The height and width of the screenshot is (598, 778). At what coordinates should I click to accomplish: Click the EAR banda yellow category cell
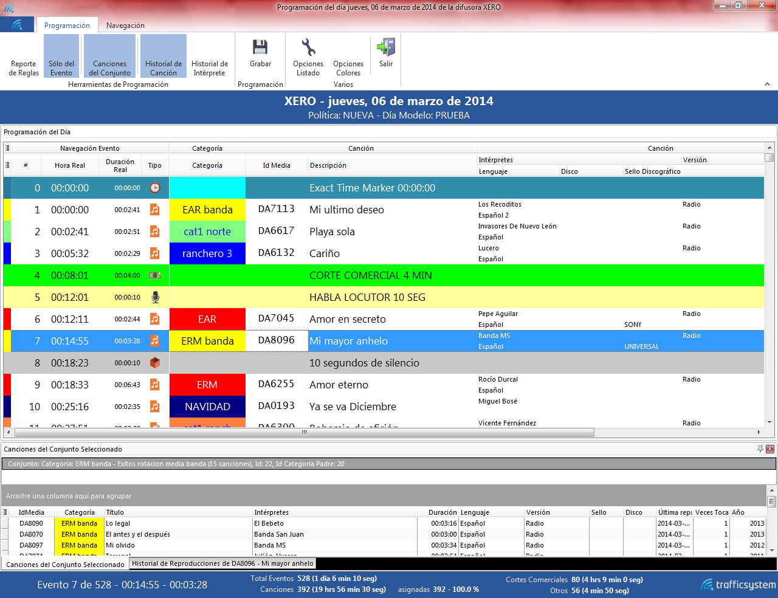(x=207, y=210)
